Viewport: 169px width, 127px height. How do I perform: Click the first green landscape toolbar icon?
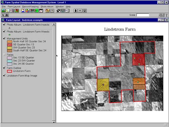(3, 11)
